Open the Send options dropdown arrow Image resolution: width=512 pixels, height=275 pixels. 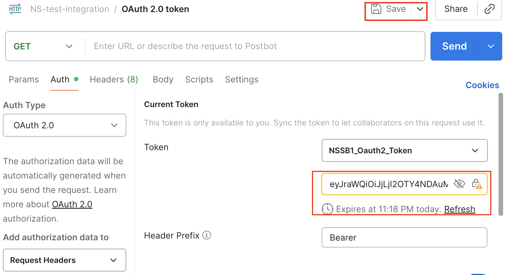[491, 46]
